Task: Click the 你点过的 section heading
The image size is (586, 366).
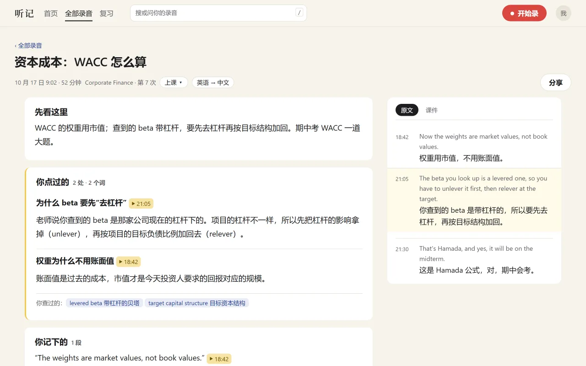Action: click(x=53, y=182)
